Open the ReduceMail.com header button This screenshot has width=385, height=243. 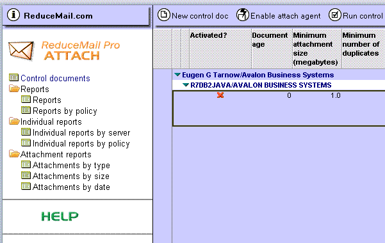(x=76, y=16)
